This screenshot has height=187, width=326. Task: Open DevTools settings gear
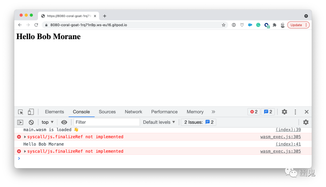[284, 112]
